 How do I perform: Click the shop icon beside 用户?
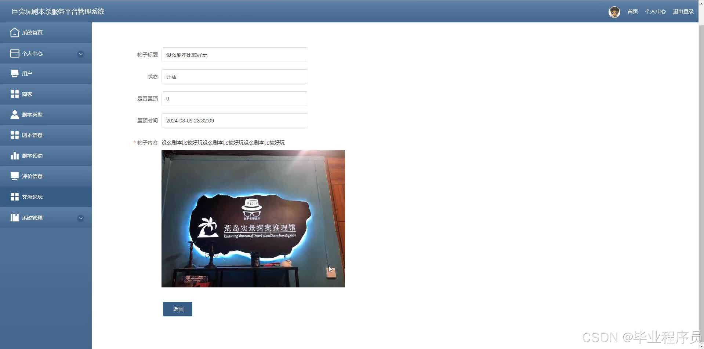point(14,74)
